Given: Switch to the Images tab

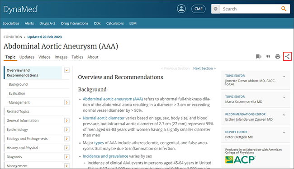Looking at the screenshot, I should pyautogui.click(x=61, y=57).
